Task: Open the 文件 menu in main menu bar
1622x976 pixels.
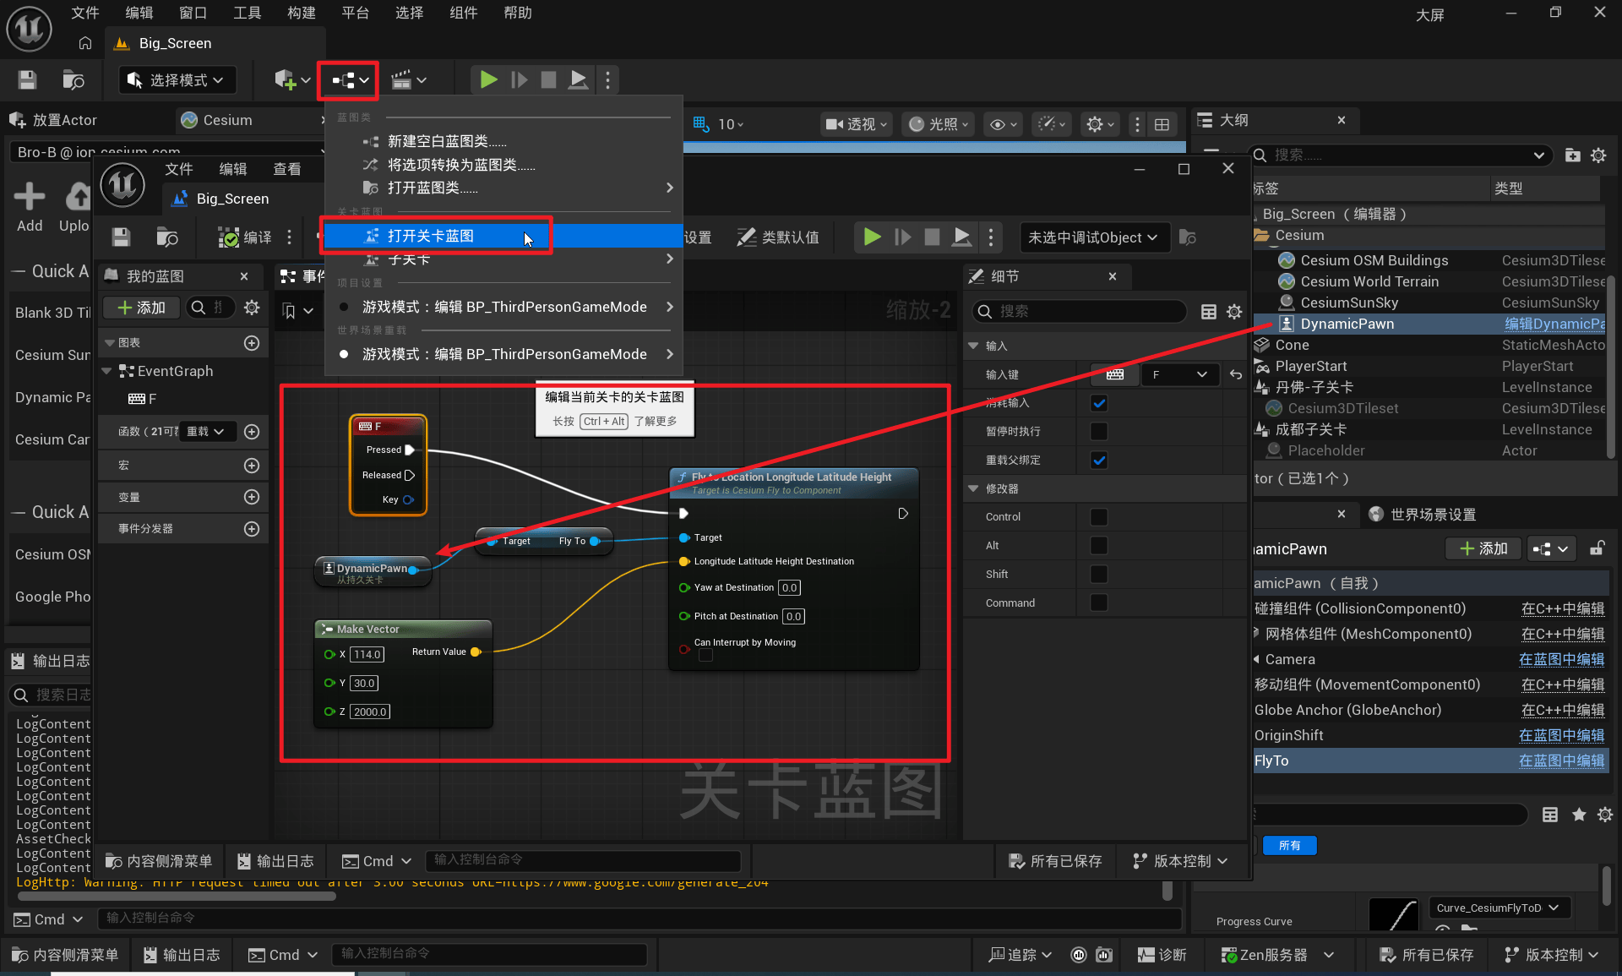Action: [85, 13]
